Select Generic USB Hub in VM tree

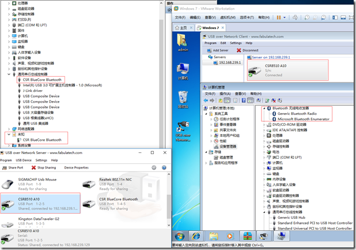point(291,218)
